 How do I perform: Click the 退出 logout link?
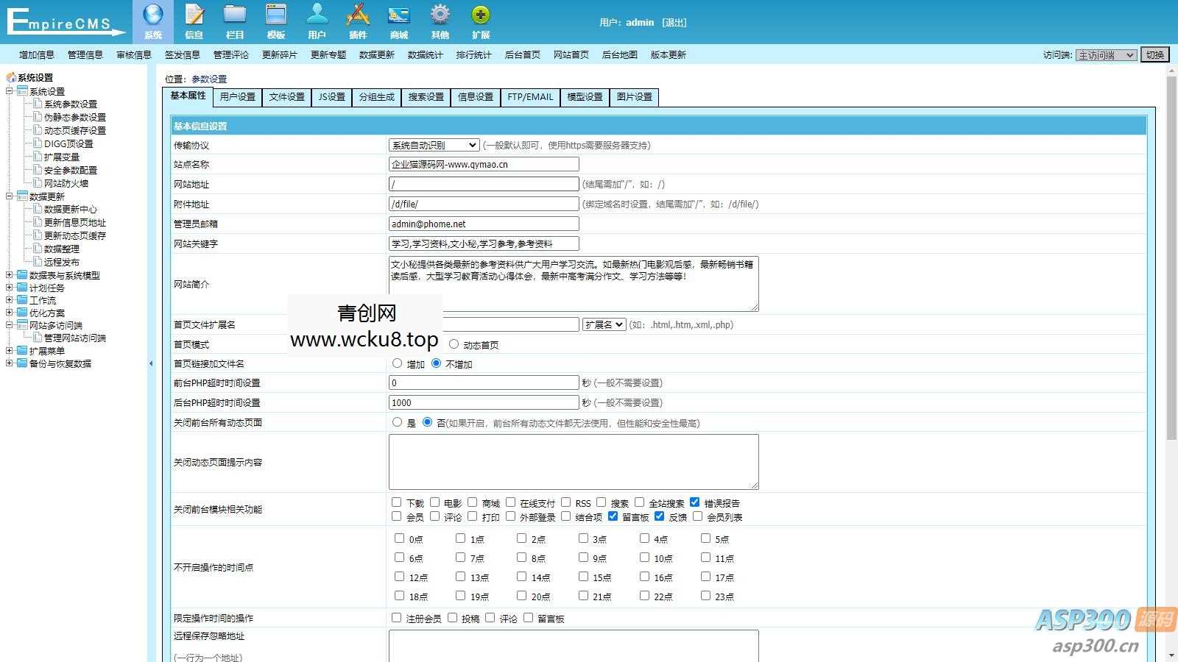tap(675, 22)
